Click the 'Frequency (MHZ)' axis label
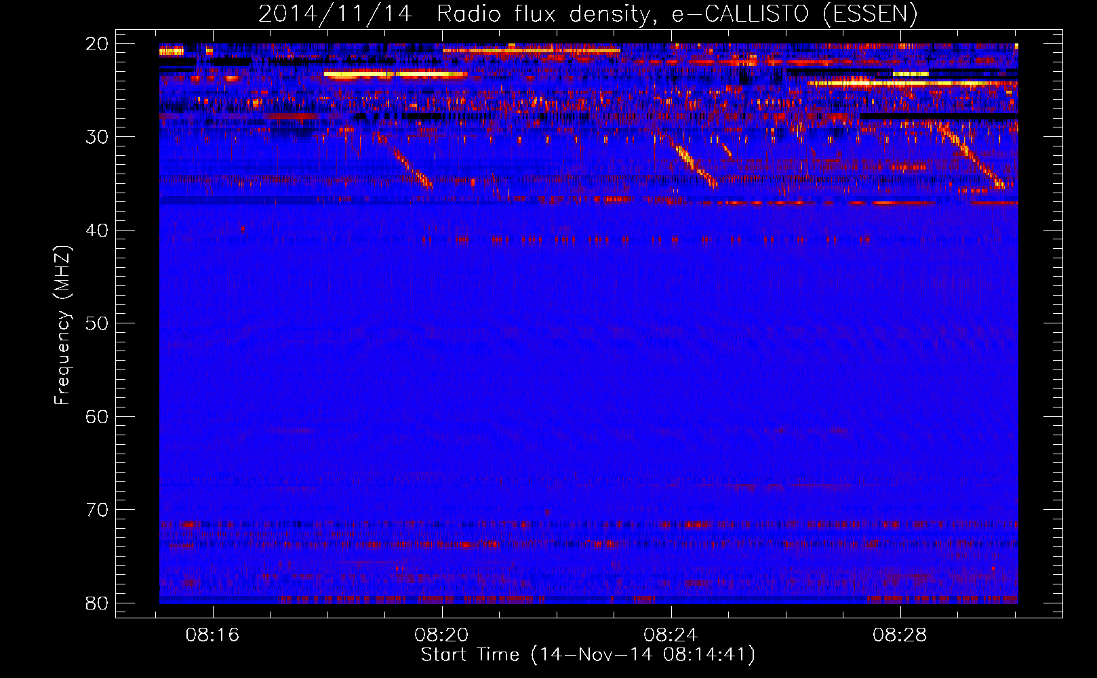1097x678 pixels. pyautogui.click(x=62, y=325)
